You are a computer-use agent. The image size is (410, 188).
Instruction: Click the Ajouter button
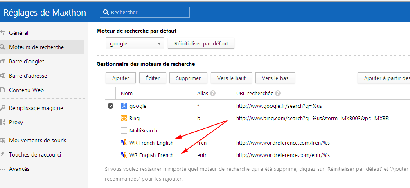121,78
